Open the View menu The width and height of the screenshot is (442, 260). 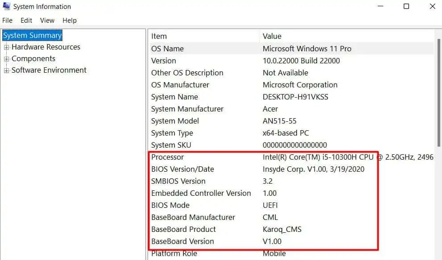(x=47, y=21)
